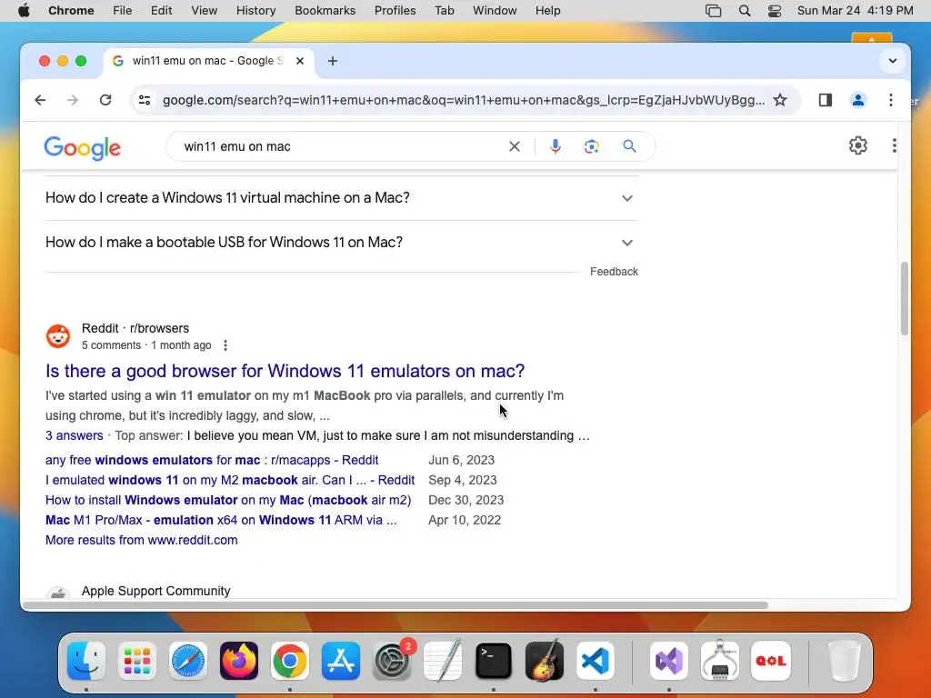Image resolution: width=931 pixels, height=698 pixels.
Task: Open 'More results from www.reddit.com'
Action: click(141, 540)
